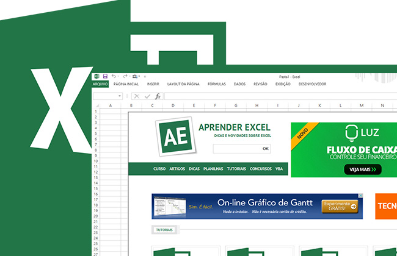Viewport: 397px width, 256px height.
Task: Open the Customize Quick Access Toolbar menu
Action: 145,77
